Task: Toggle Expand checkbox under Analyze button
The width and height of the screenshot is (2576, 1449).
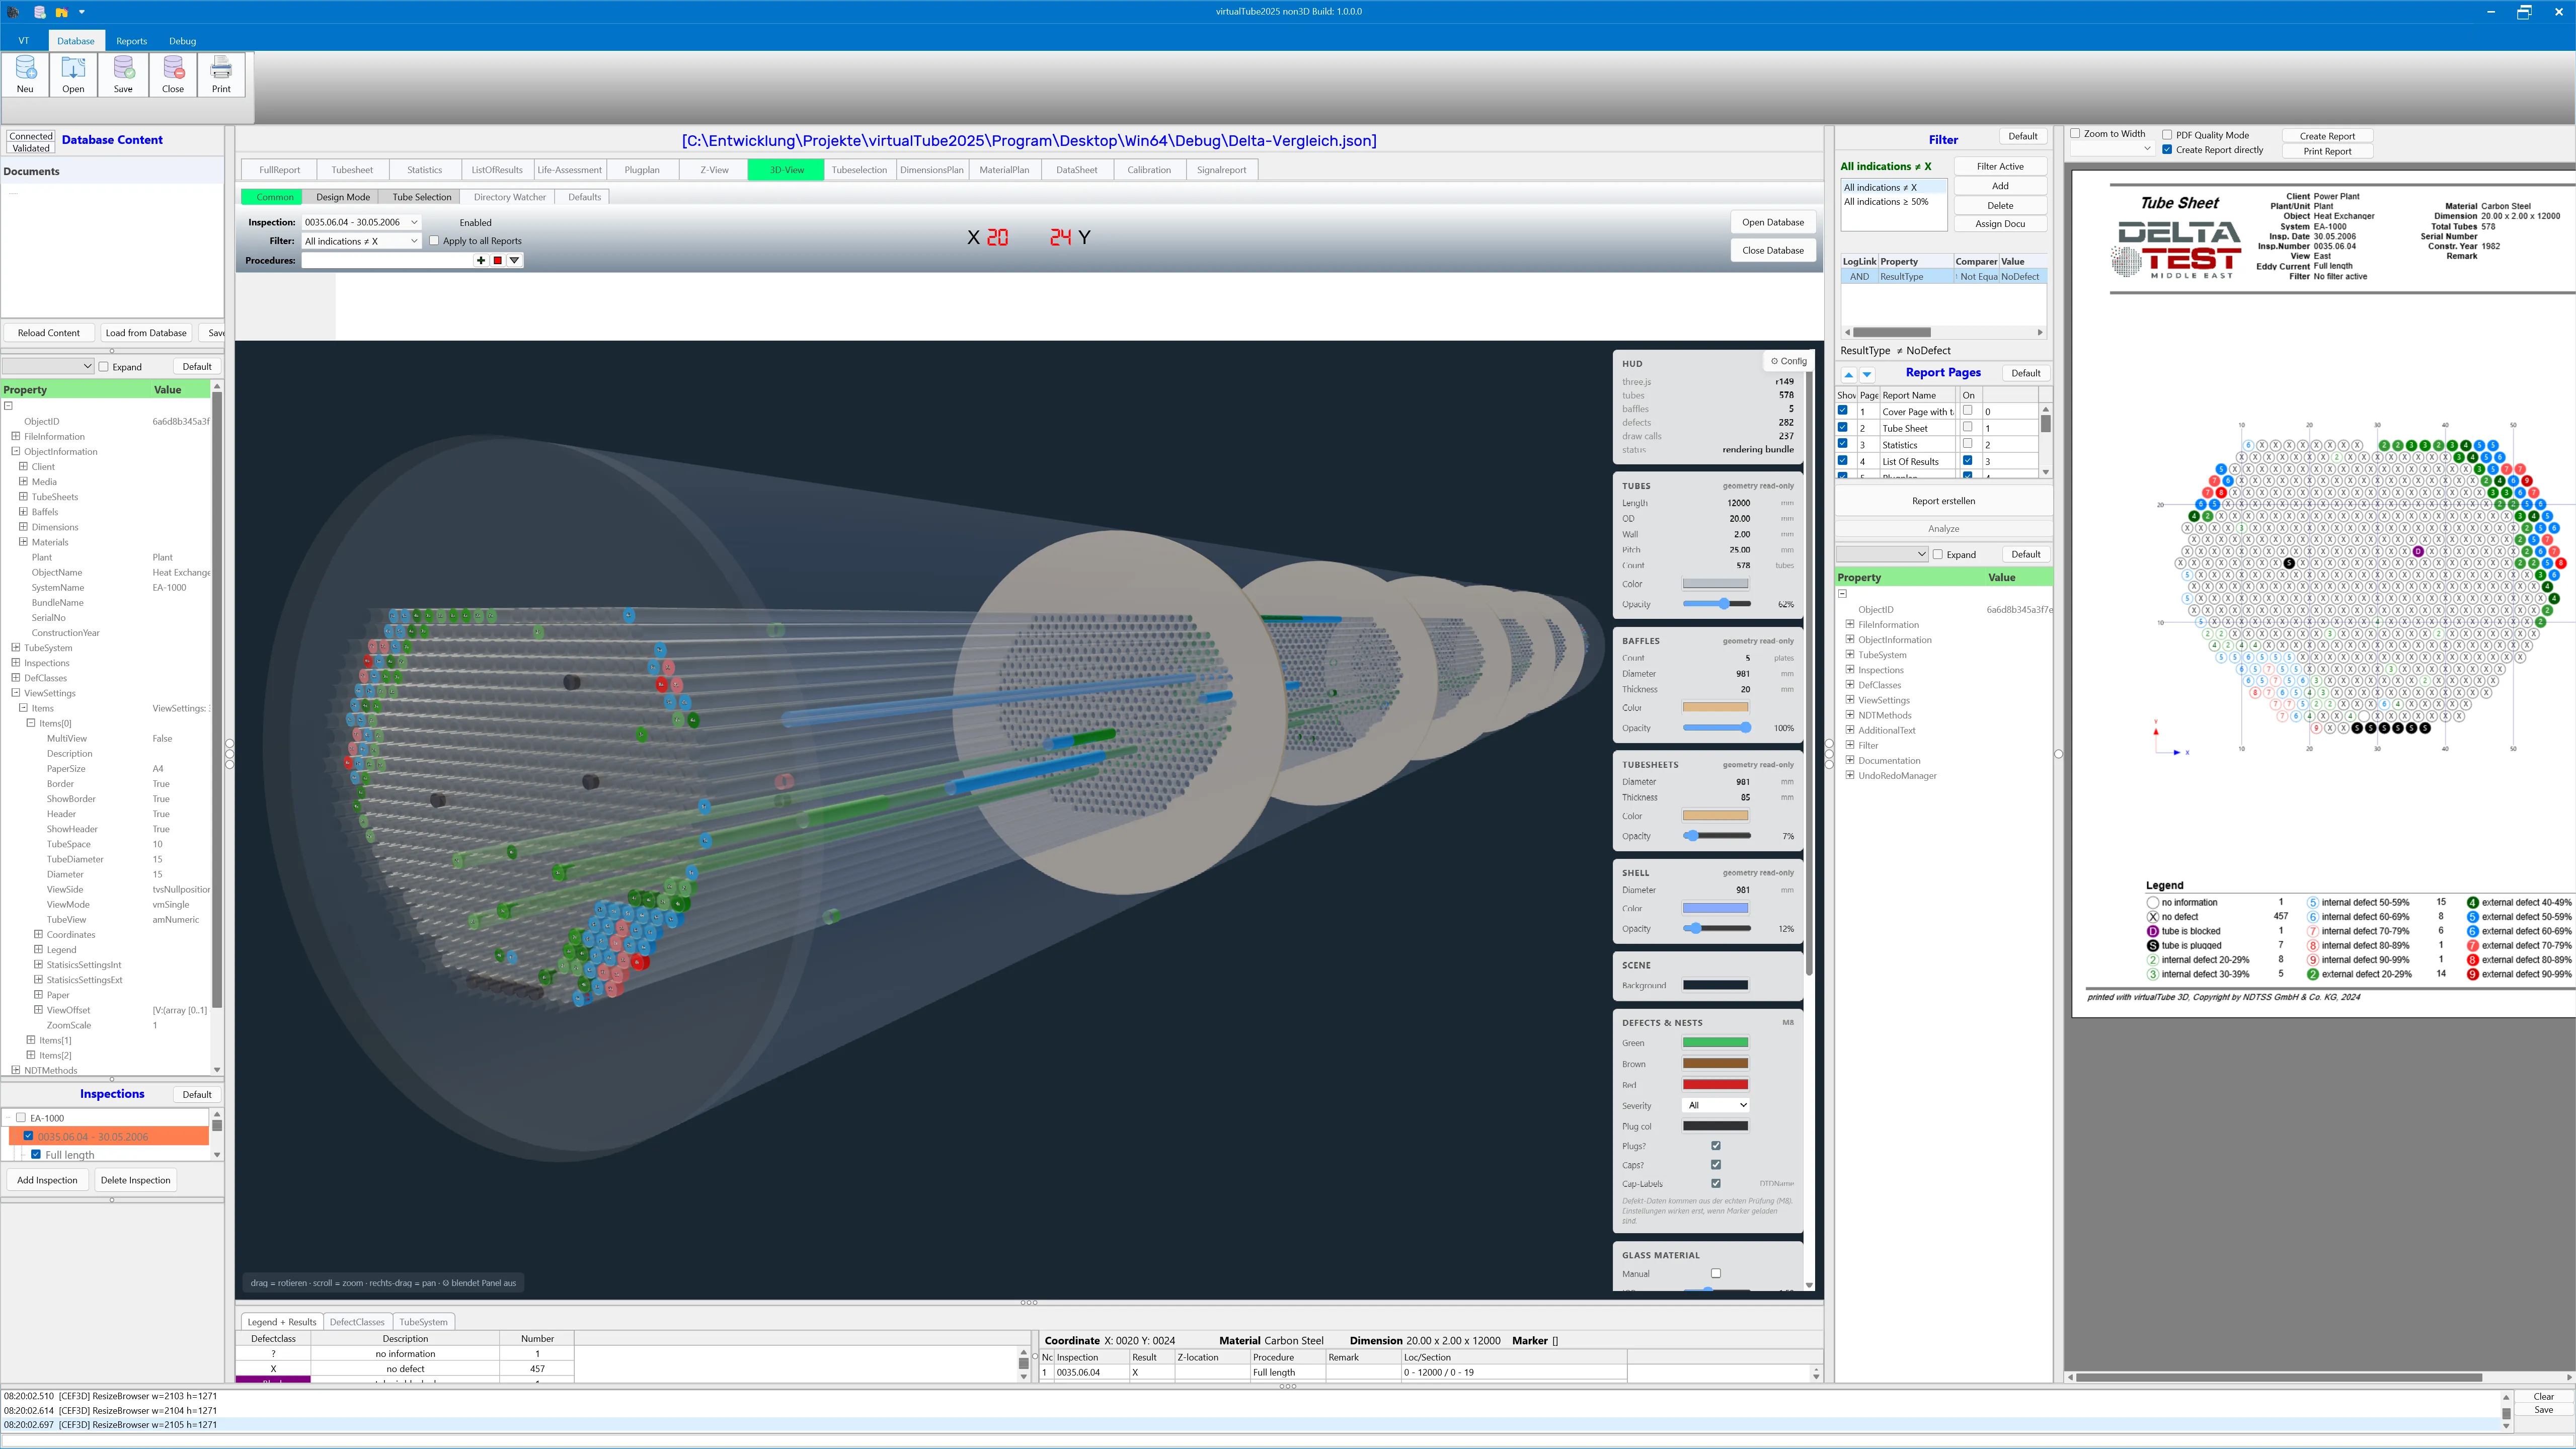Action: click(x=1937, y=554)
